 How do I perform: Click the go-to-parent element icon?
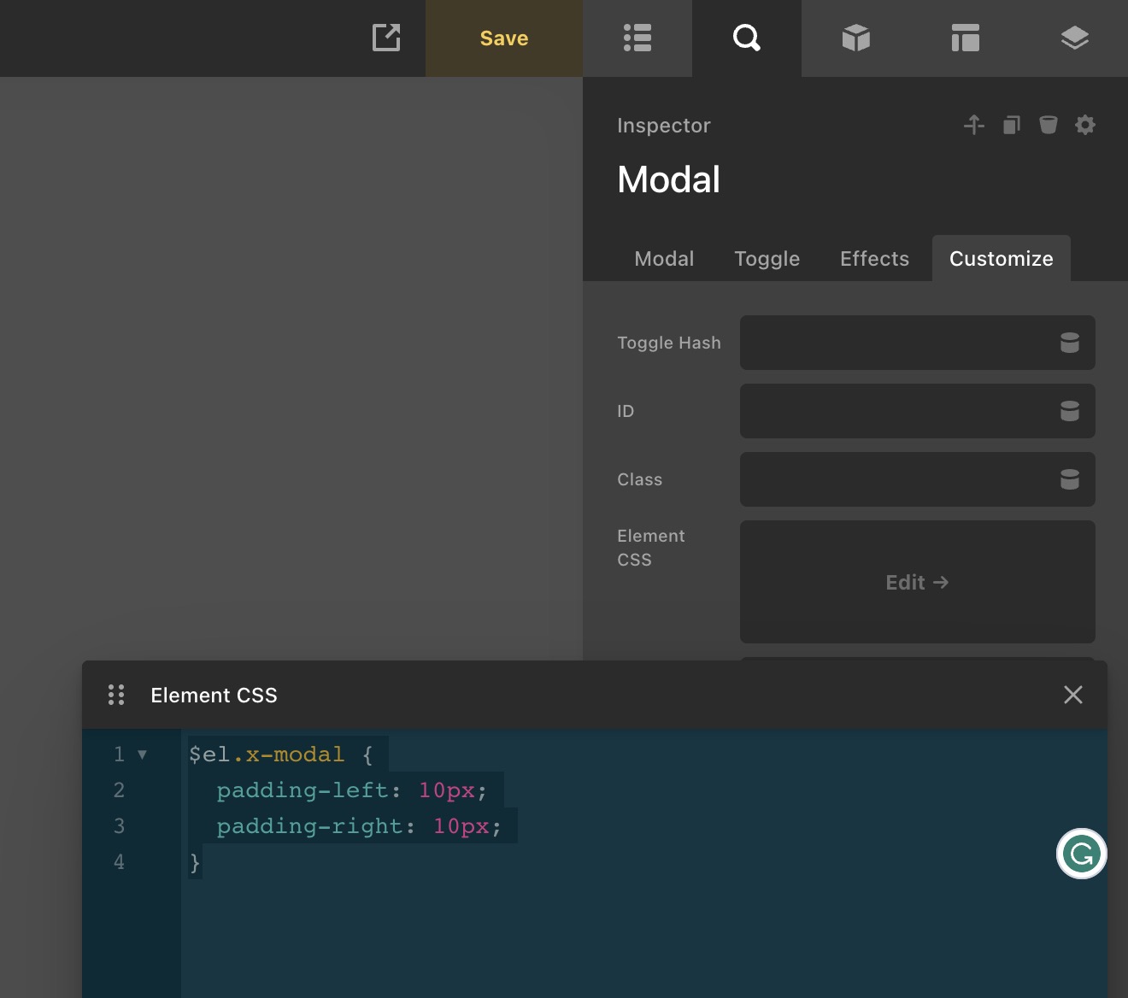974,125
